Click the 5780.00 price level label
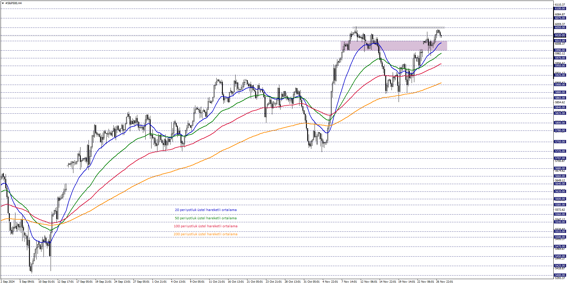Viewport: 567px width, 285px height. [560, 131]
